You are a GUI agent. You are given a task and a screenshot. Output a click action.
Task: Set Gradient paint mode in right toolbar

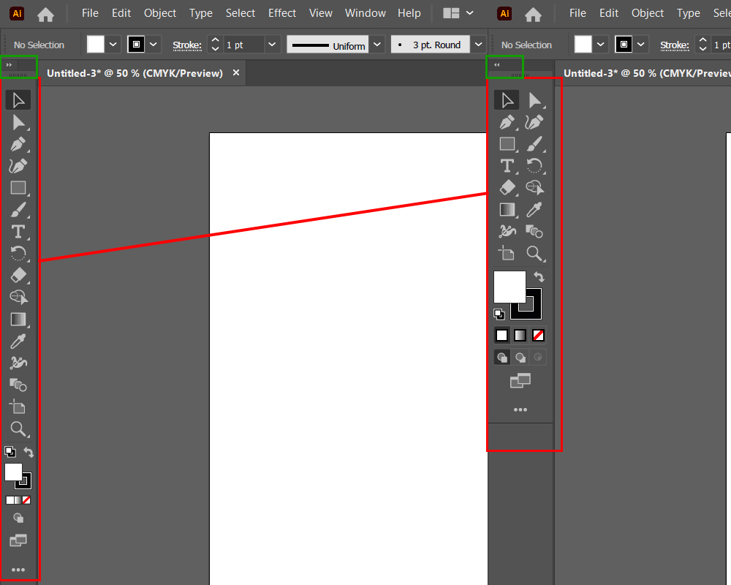[x=520, y=335]
